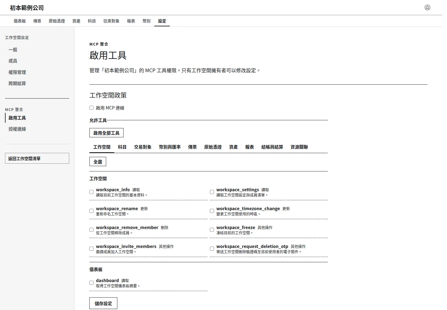Check the workspace_settings tool
Image resolution: width=447 pixels, height=310 pixels.
pos(212,192)
